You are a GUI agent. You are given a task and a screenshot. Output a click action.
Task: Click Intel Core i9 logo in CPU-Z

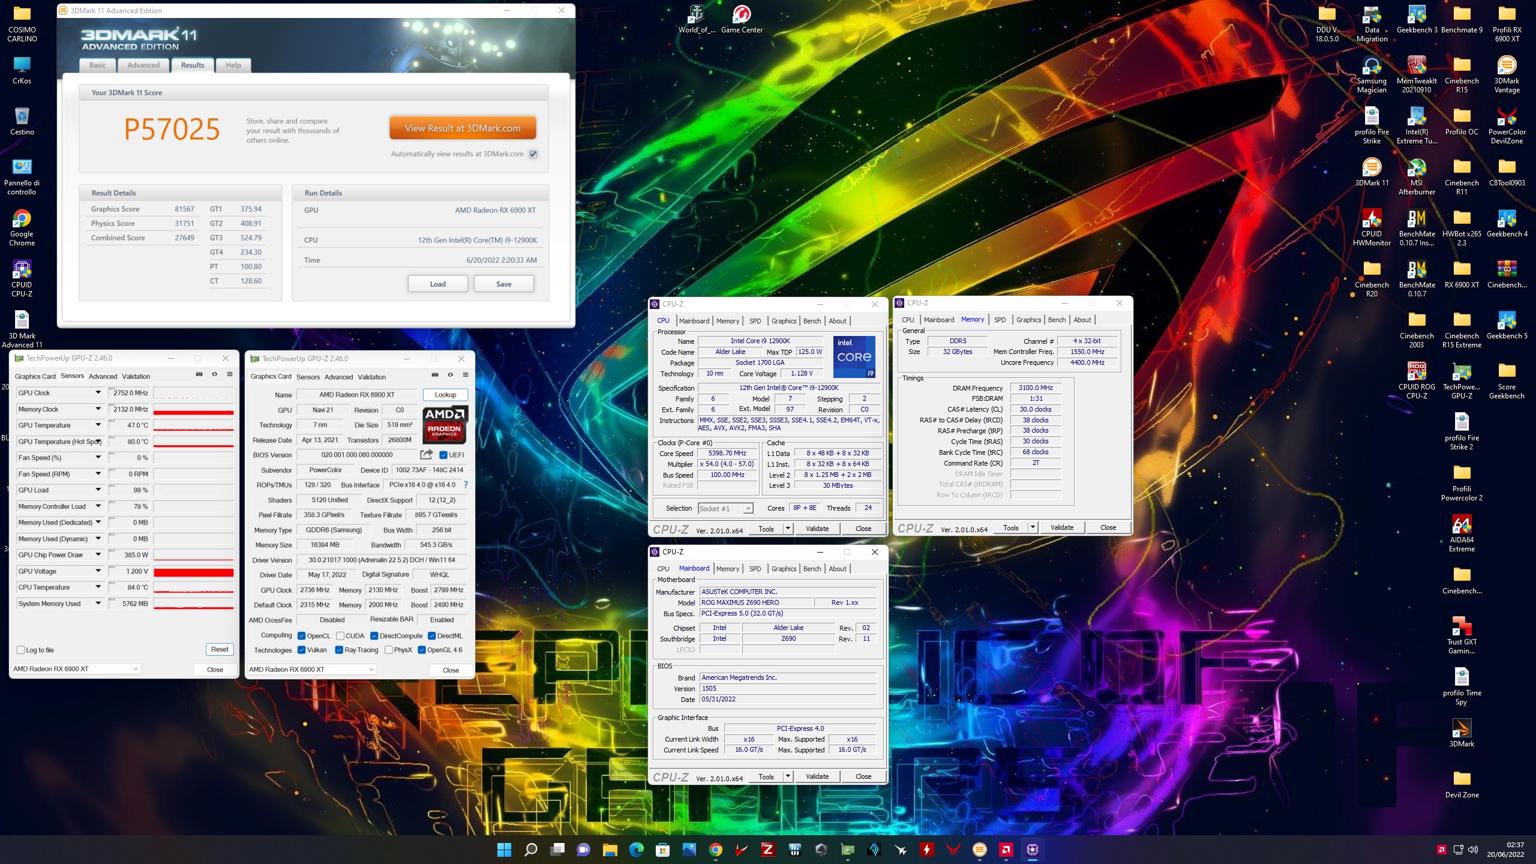click(x=854, y=356)
